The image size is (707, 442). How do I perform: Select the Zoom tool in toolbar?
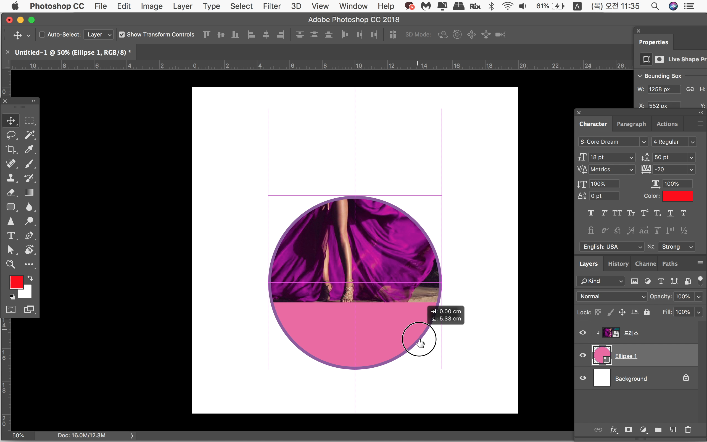coord(11,264)
